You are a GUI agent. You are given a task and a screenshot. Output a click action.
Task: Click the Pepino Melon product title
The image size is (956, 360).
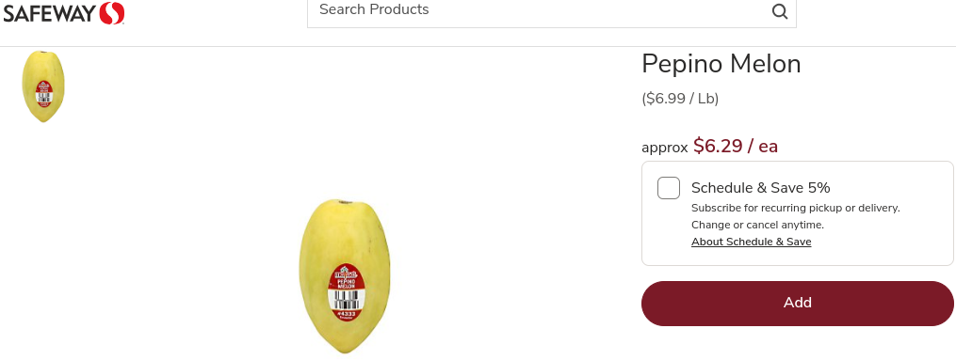coord(721,63)
